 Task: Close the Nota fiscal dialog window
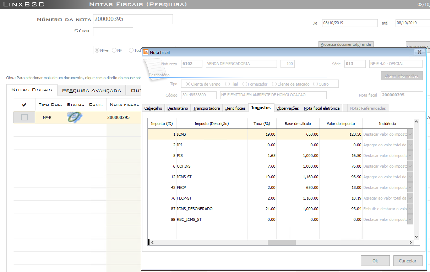click(x=420, y=52)
